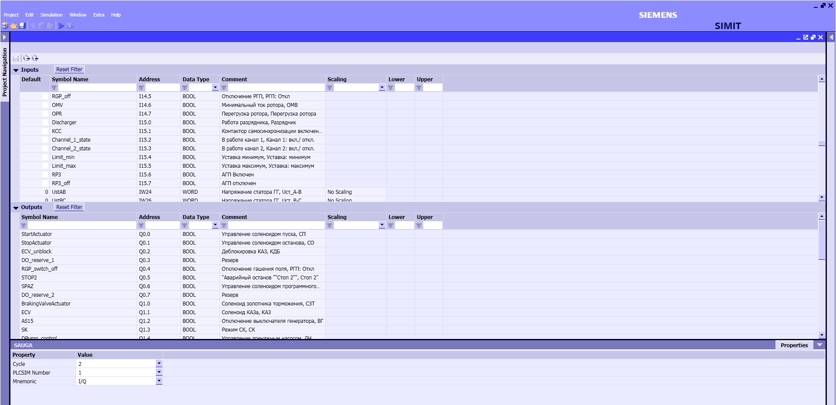Open the Extra menu
This screenshot has width=836, height=405.
click(x=98, y=15)
